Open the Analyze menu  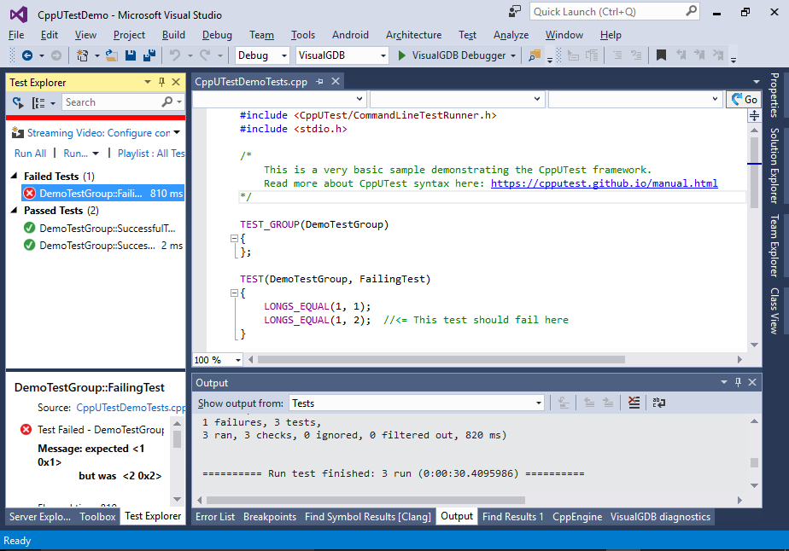511,35
